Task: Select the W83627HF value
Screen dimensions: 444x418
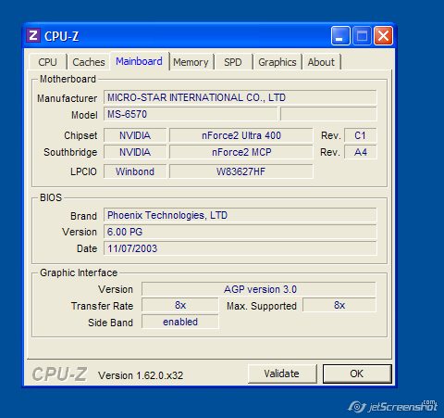Action: (x=241, y=171)
